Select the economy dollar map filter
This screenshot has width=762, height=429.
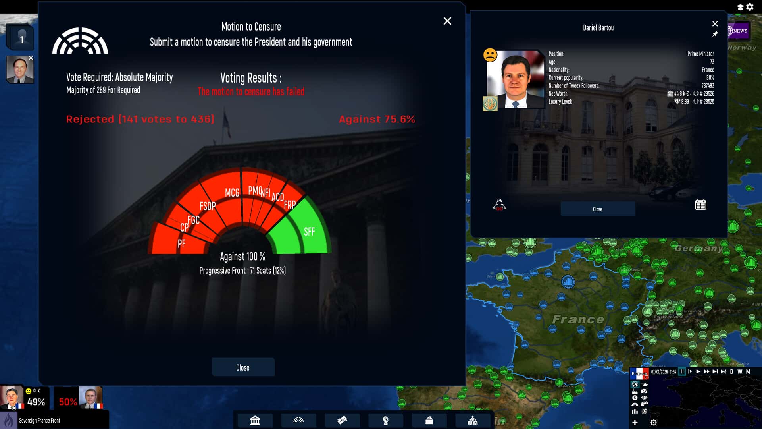(x=635, y=398)
